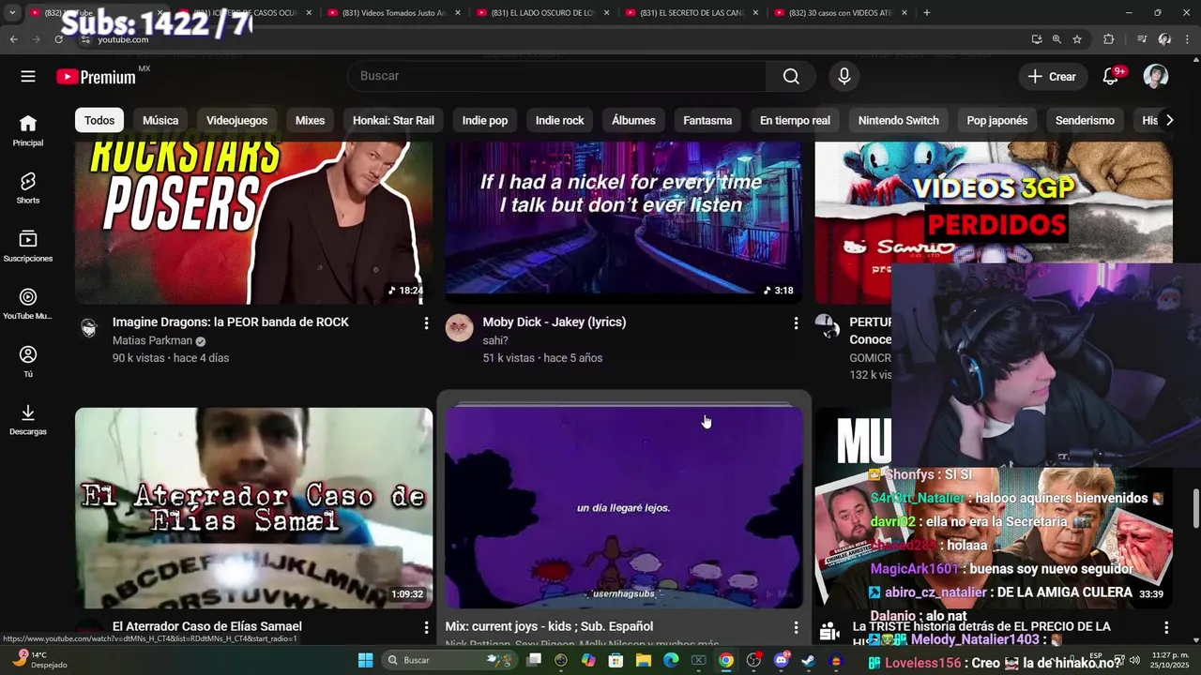Screen dimensions: 1201x675
Task: Open Microsoft Edge from the taskbar
Action: tap(671, 660)
